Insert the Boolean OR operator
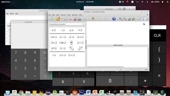The width and height of the screenshot is (170, 96). [71, 55]
